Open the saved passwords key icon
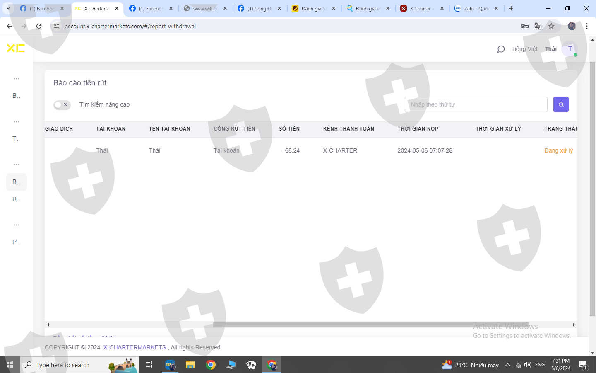The image size is (596, 373). pyautogui.click(x=525, y=26)
